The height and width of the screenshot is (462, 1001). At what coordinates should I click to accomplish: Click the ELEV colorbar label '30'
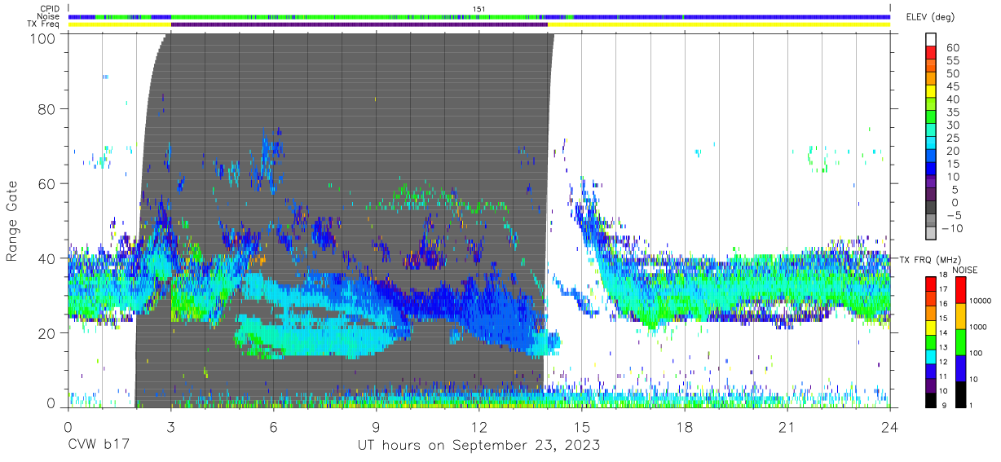952,125
